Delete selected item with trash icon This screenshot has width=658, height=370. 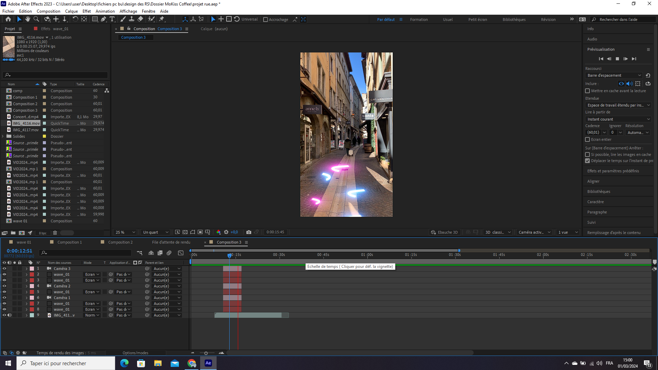55,233
